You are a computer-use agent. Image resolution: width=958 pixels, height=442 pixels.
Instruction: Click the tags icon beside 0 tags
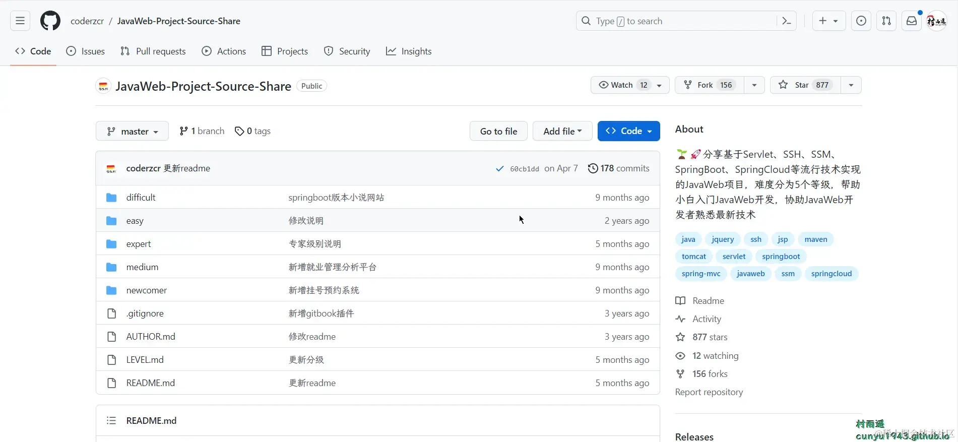click(x=239, y=131)
